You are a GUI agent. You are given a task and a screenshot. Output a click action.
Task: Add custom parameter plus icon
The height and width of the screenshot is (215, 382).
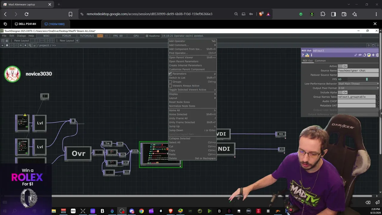[x=373, y=55]
